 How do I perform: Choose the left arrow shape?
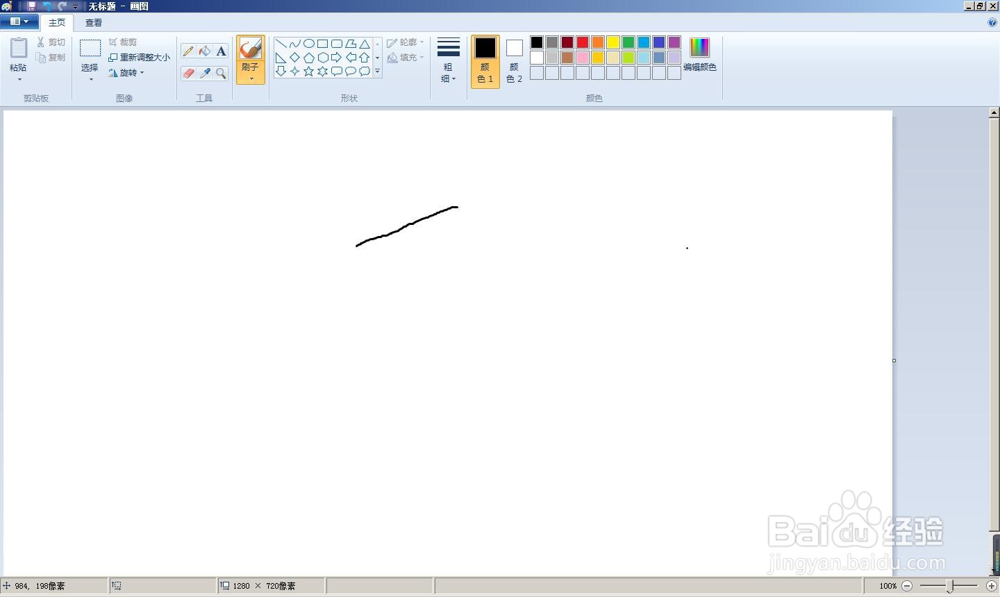351,58
